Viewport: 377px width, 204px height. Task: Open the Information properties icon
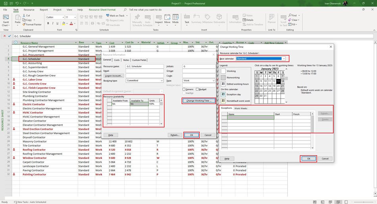(x=235, y=17)
